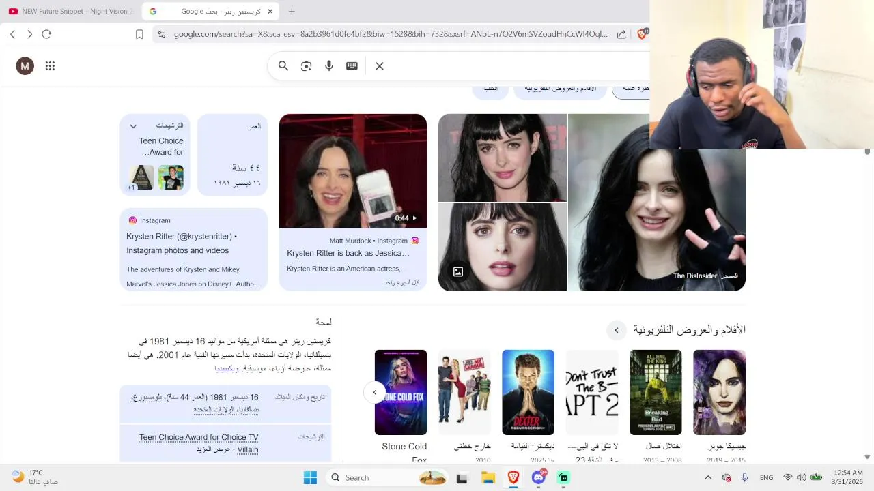Viewport: 874px width, 491px height.
Task: Close the Google search tab
Action: tap(270, 11)
